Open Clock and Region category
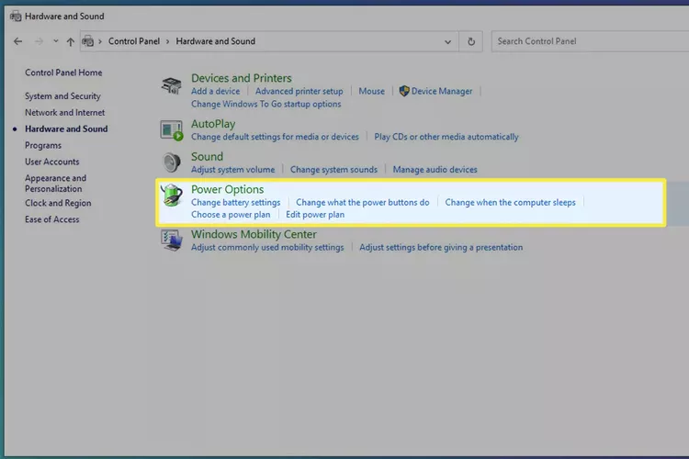689x459 pixels. [58, 203]
